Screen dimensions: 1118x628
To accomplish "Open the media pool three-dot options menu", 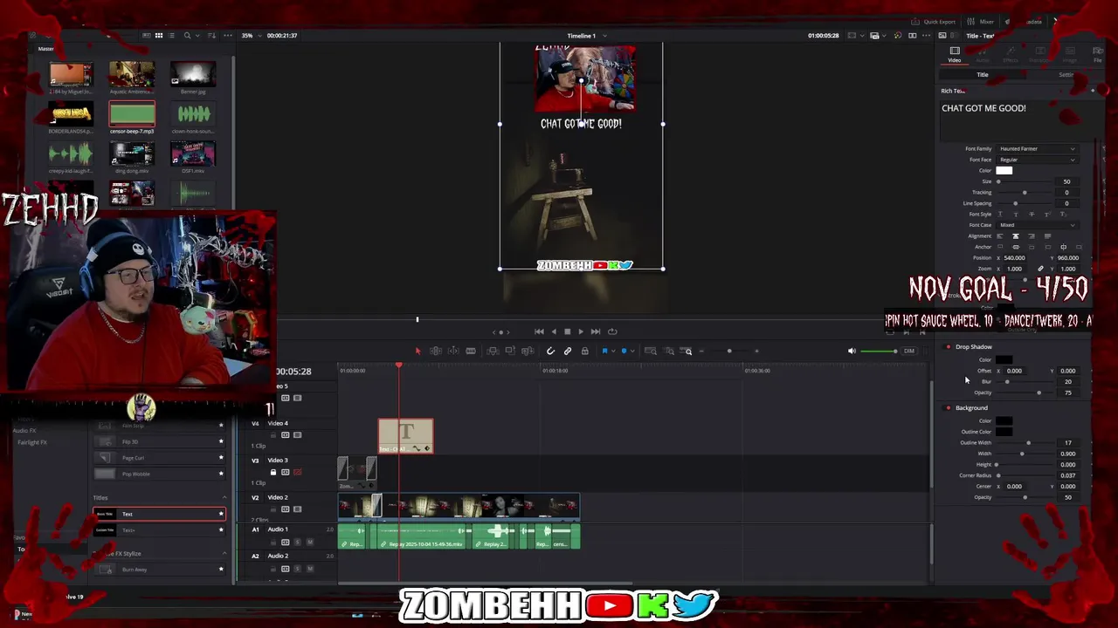I will [228, 35].
